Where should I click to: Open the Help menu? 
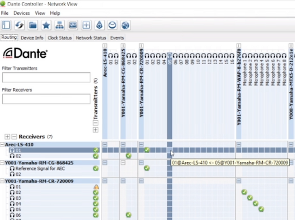click(55, 13)
